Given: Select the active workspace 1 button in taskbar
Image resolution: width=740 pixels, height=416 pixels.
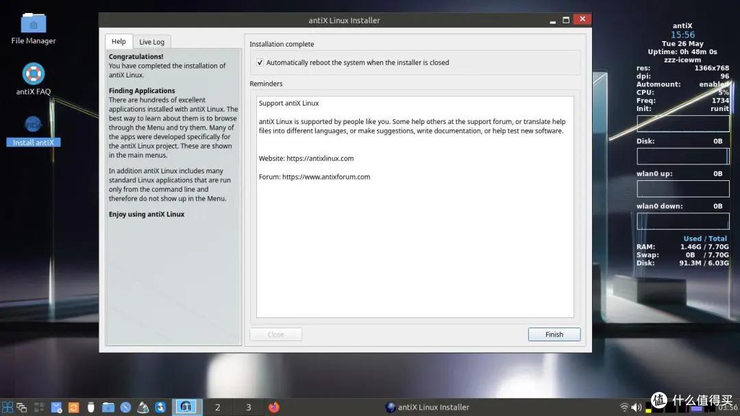Looking at the screenshot, I should tap(187, 407).
